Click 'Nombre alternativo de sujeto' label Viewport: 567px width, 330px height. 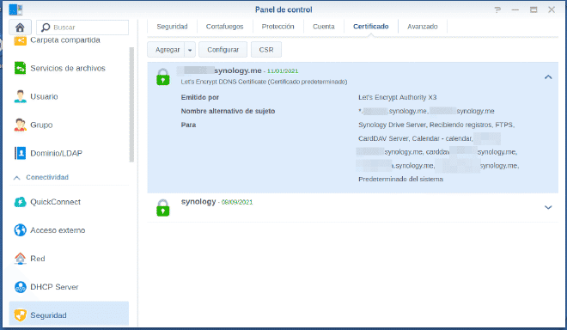228,111
